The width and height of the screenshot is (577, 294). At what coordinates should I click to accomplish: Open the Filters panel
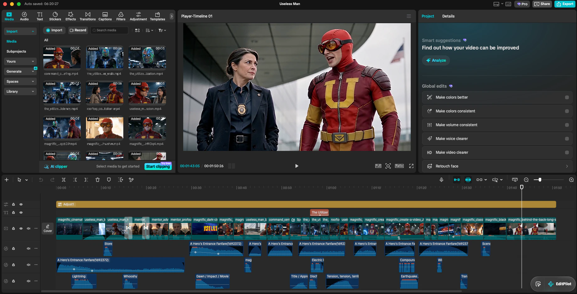click(121, 16)
